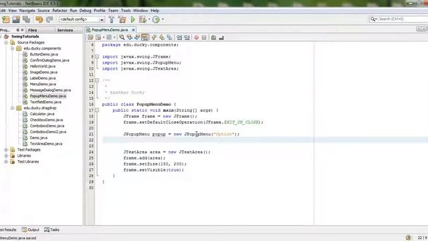This screenshot has height=241, width=428.
Task: Click the Redo toolbar icon
Action: click(49, 19)
